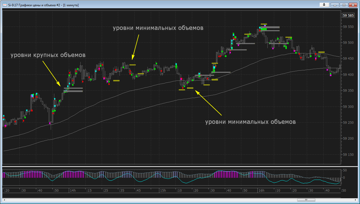Viewport: 360px width, 204px height.
Task: Click the 59 250 price axis label
Action: point(348,123)
